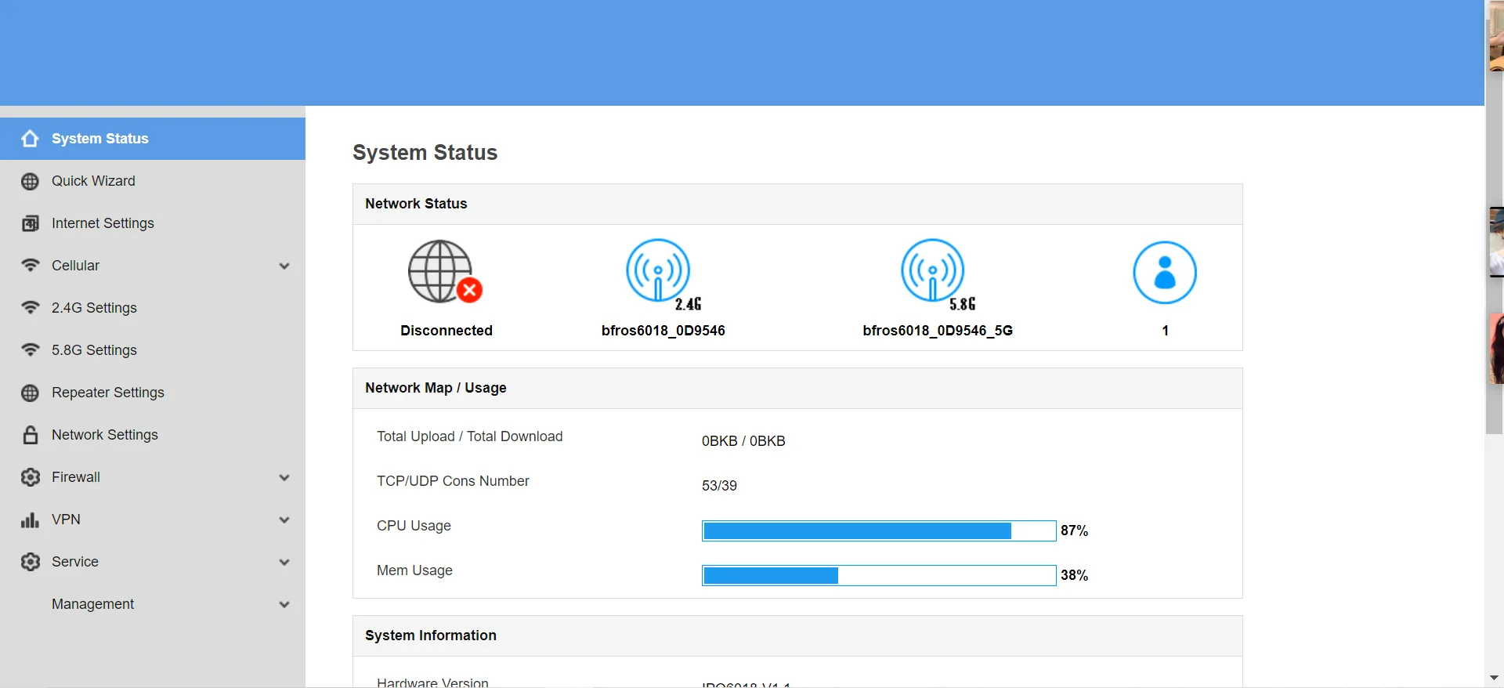Viewport: 1504px width, 688px height.
Task: Click the CPU Usage progress bar
Action: click(x=878, y=530)
